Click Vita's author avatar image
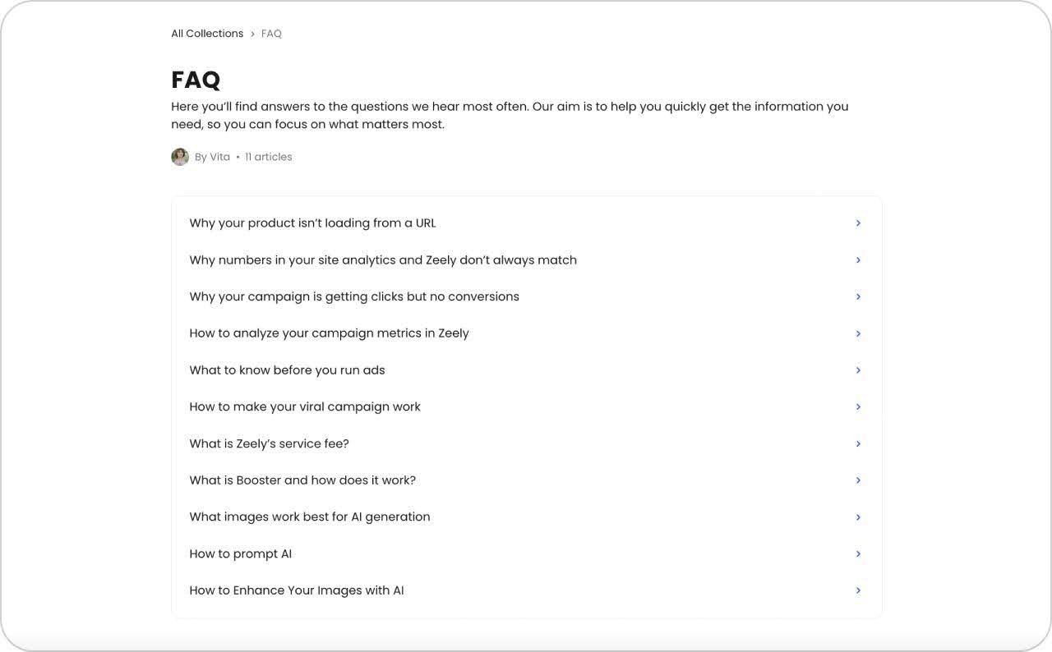 click(180, 157)
